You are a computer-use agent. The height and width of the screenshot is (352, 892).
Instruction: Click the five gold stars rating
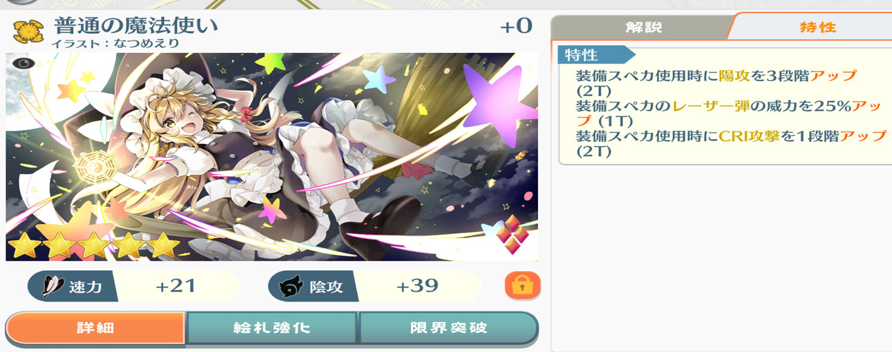(x=93, y=245)
